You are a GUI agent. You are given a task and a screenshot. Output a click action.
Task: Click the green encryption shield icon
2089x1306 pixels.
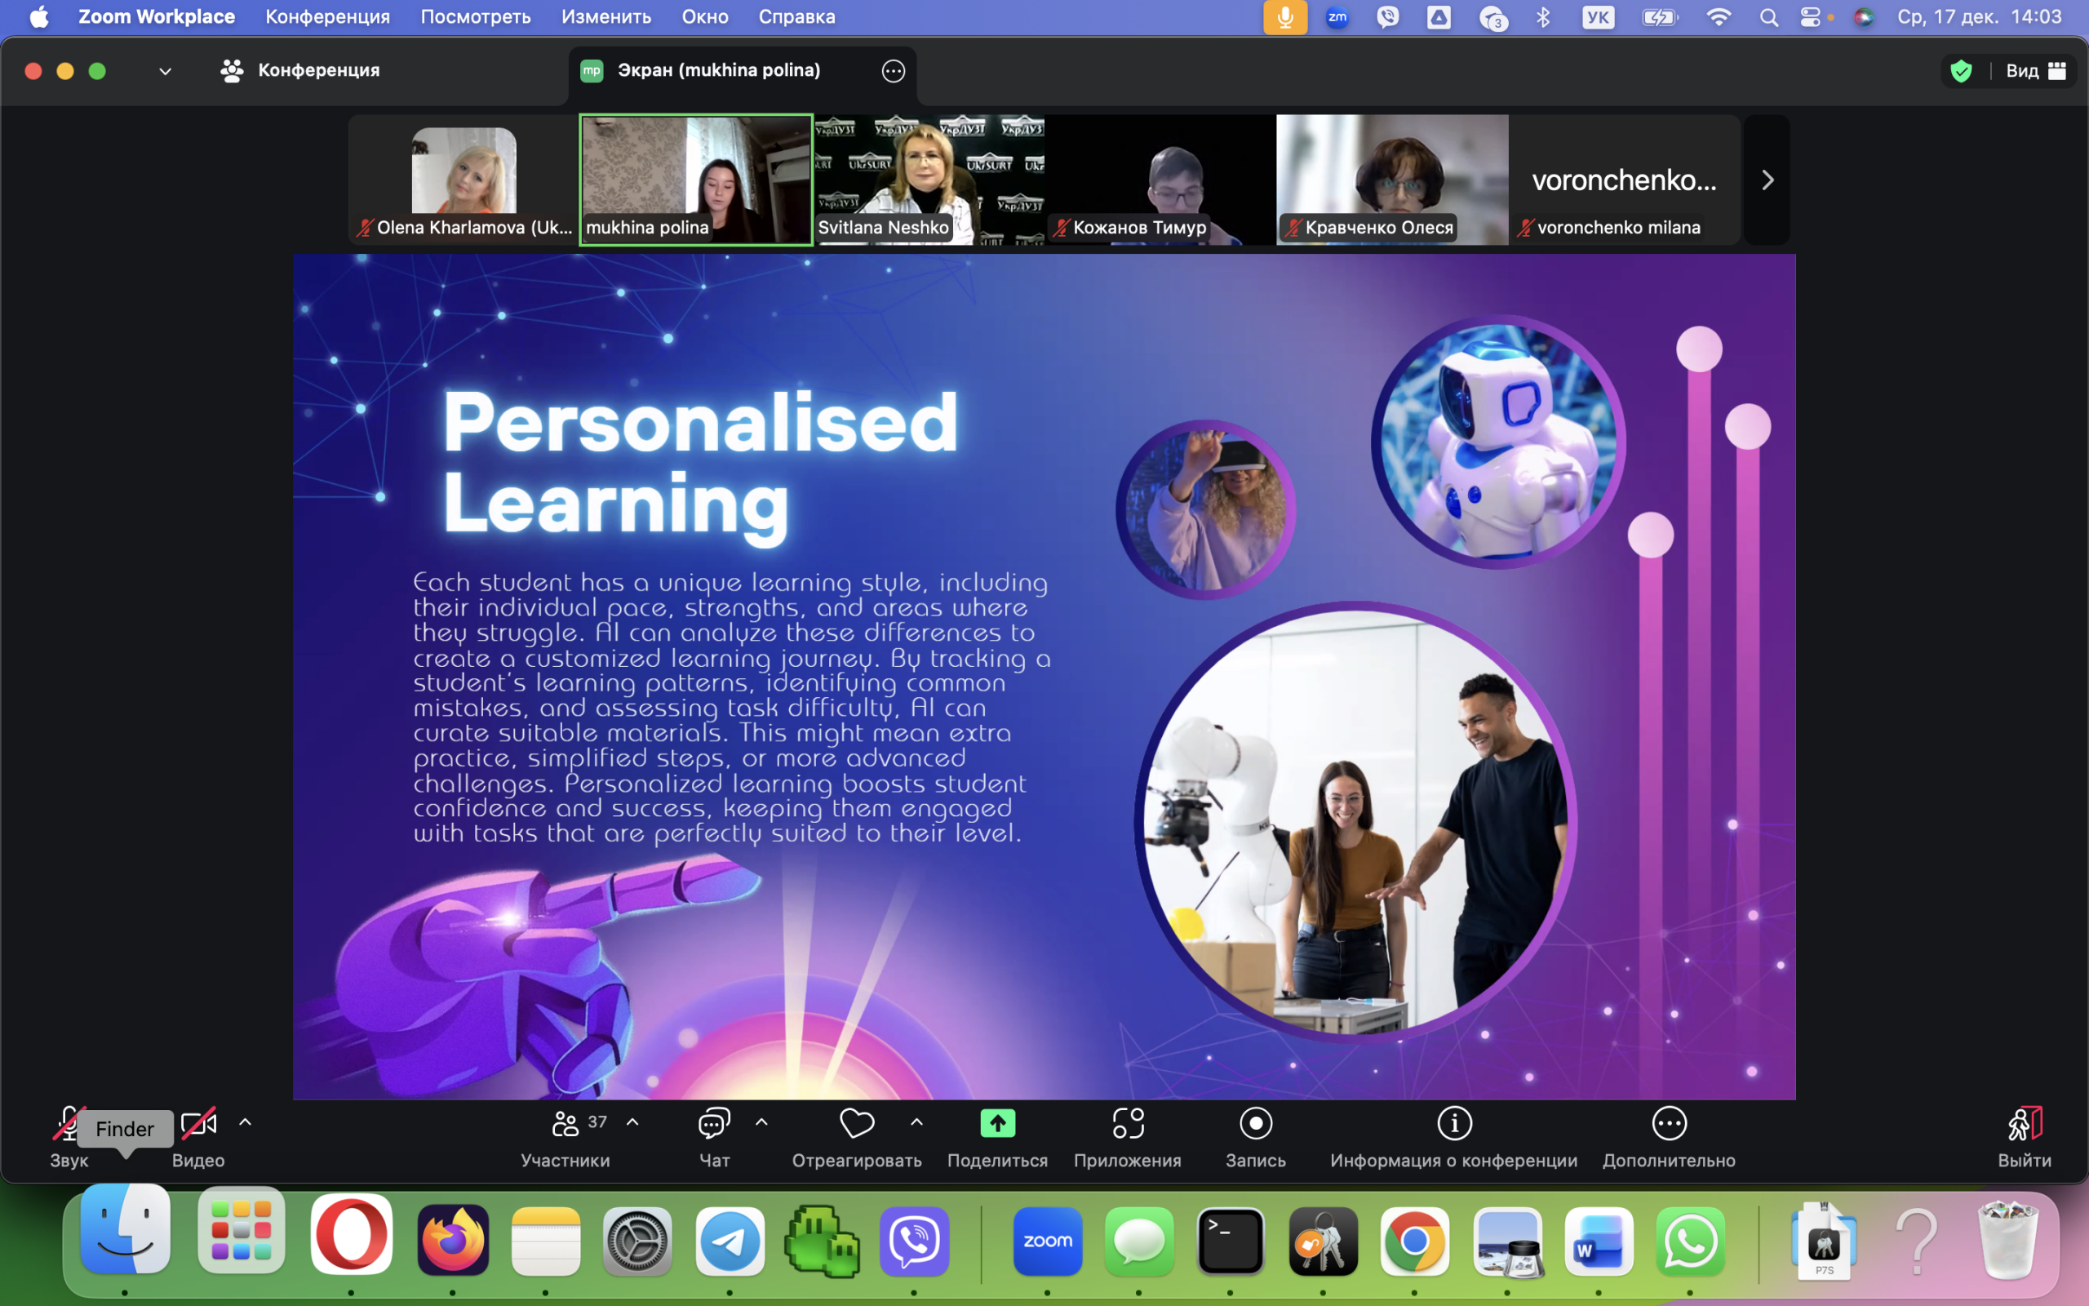[x=1960, y=71]
